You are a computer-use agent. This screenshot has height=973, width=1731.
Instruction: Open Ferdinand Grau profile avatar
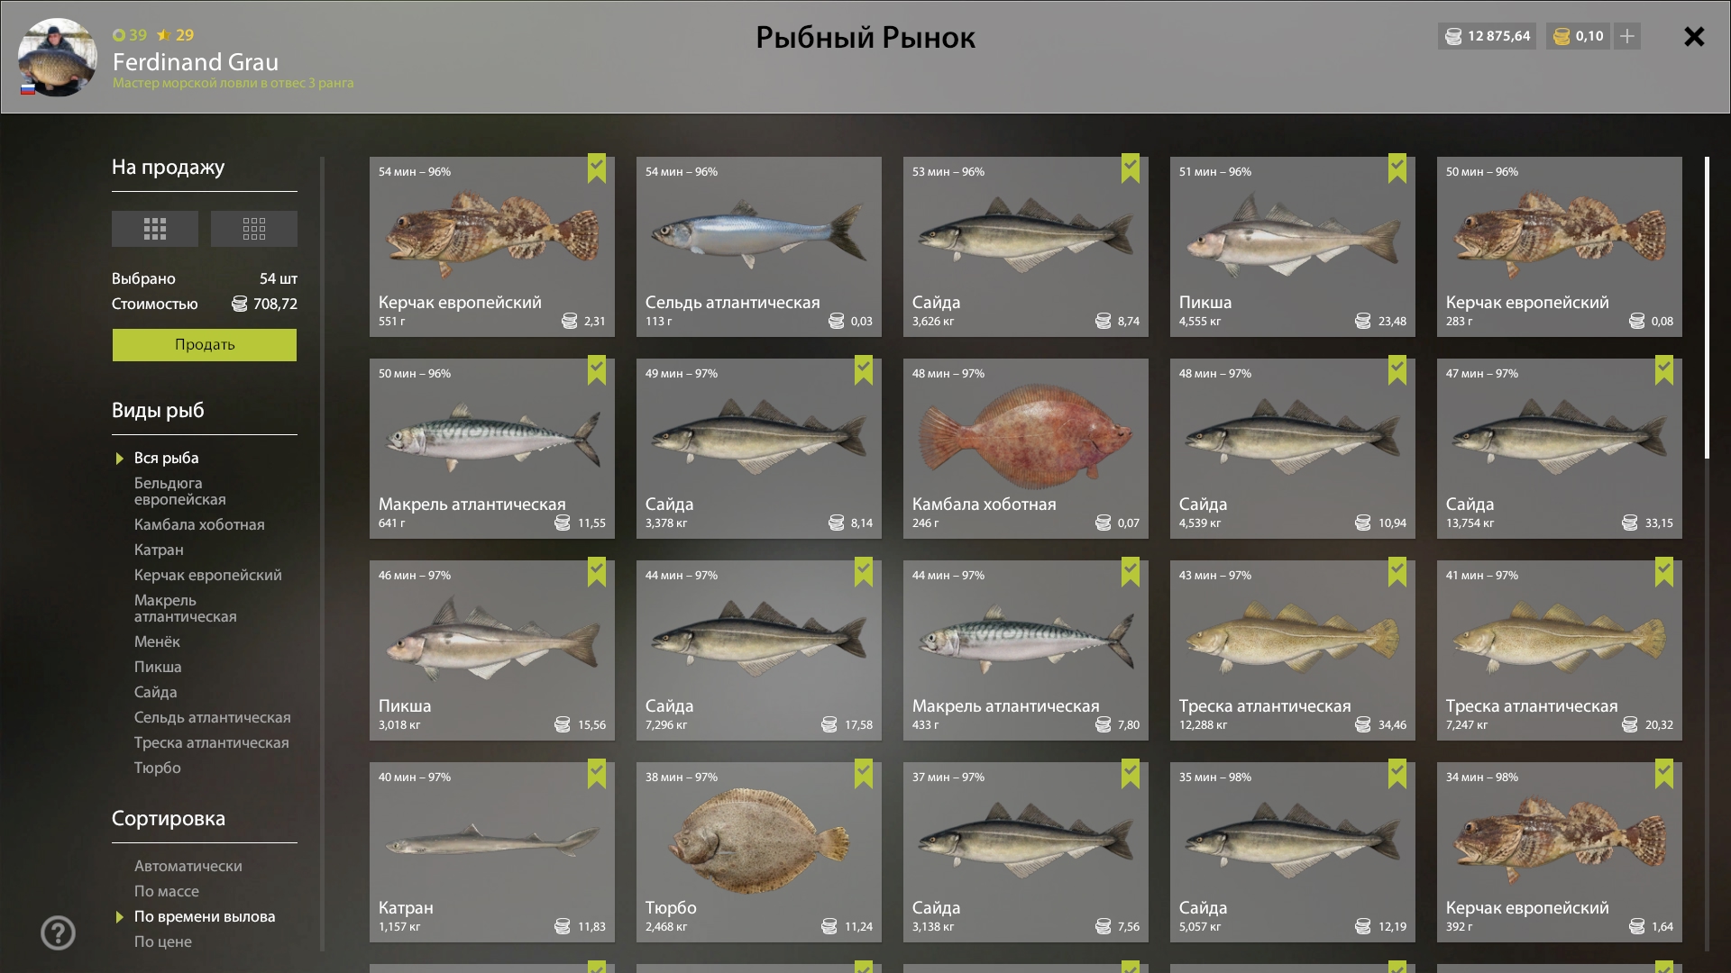(58, 57)
